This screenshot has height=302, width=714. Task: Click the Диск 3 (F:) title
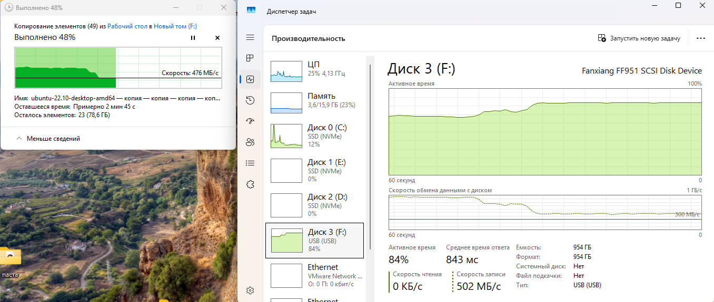pos(421,69)
